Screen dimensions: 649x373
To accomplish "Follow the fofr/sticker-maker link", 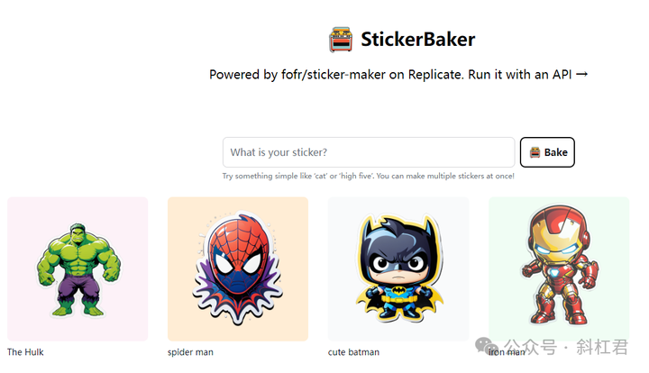I will (x=334, y=75).
